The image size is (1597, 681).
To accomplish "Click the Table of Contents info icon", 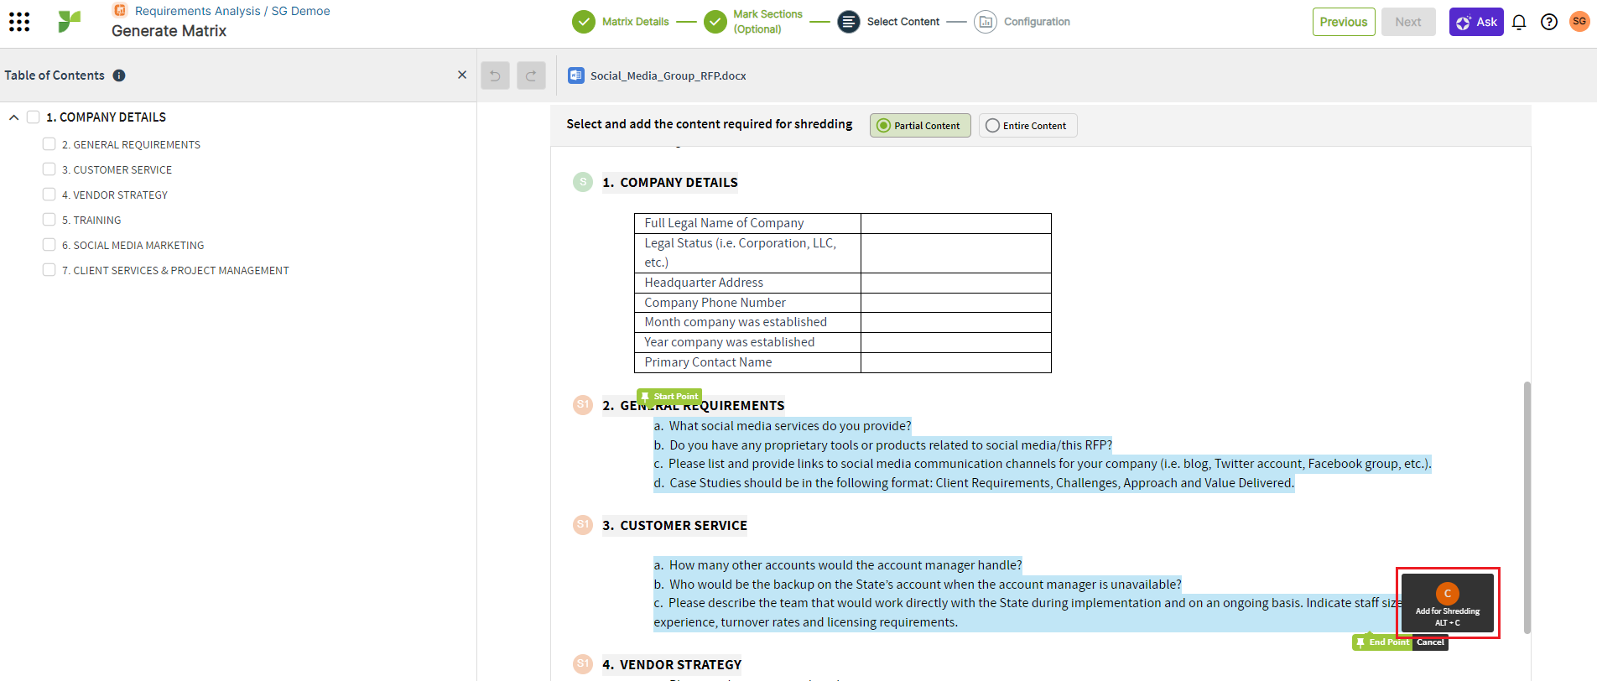I will [119, 75].
